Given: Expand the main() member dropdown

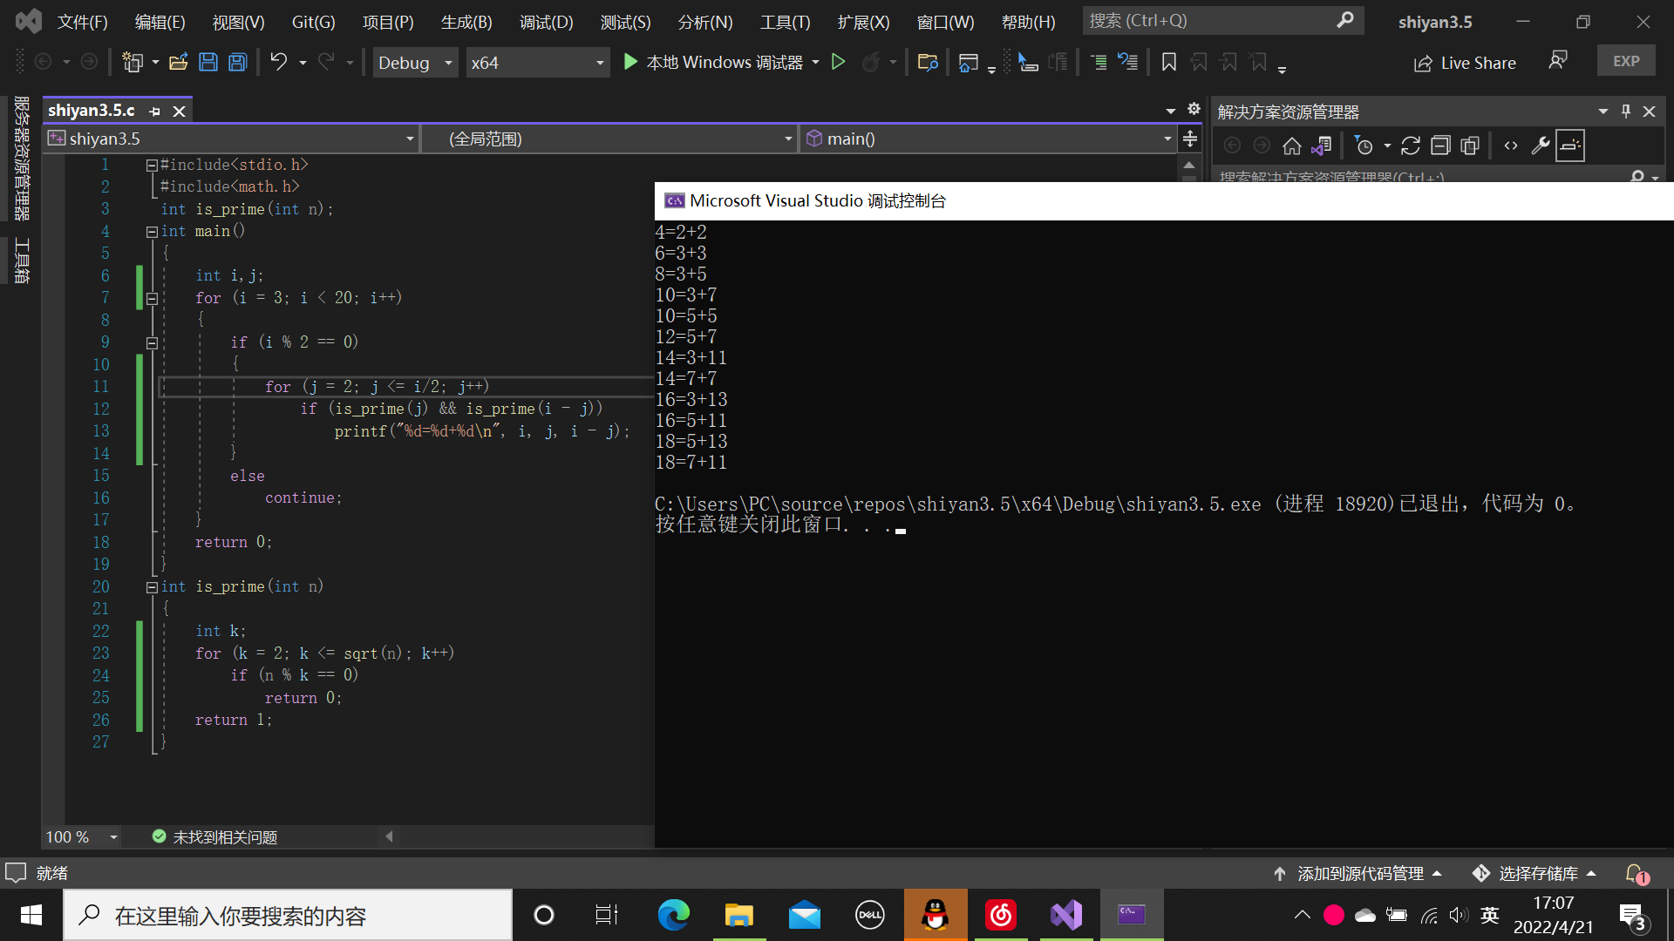Looking at the screenshot, I should 1167,139.
